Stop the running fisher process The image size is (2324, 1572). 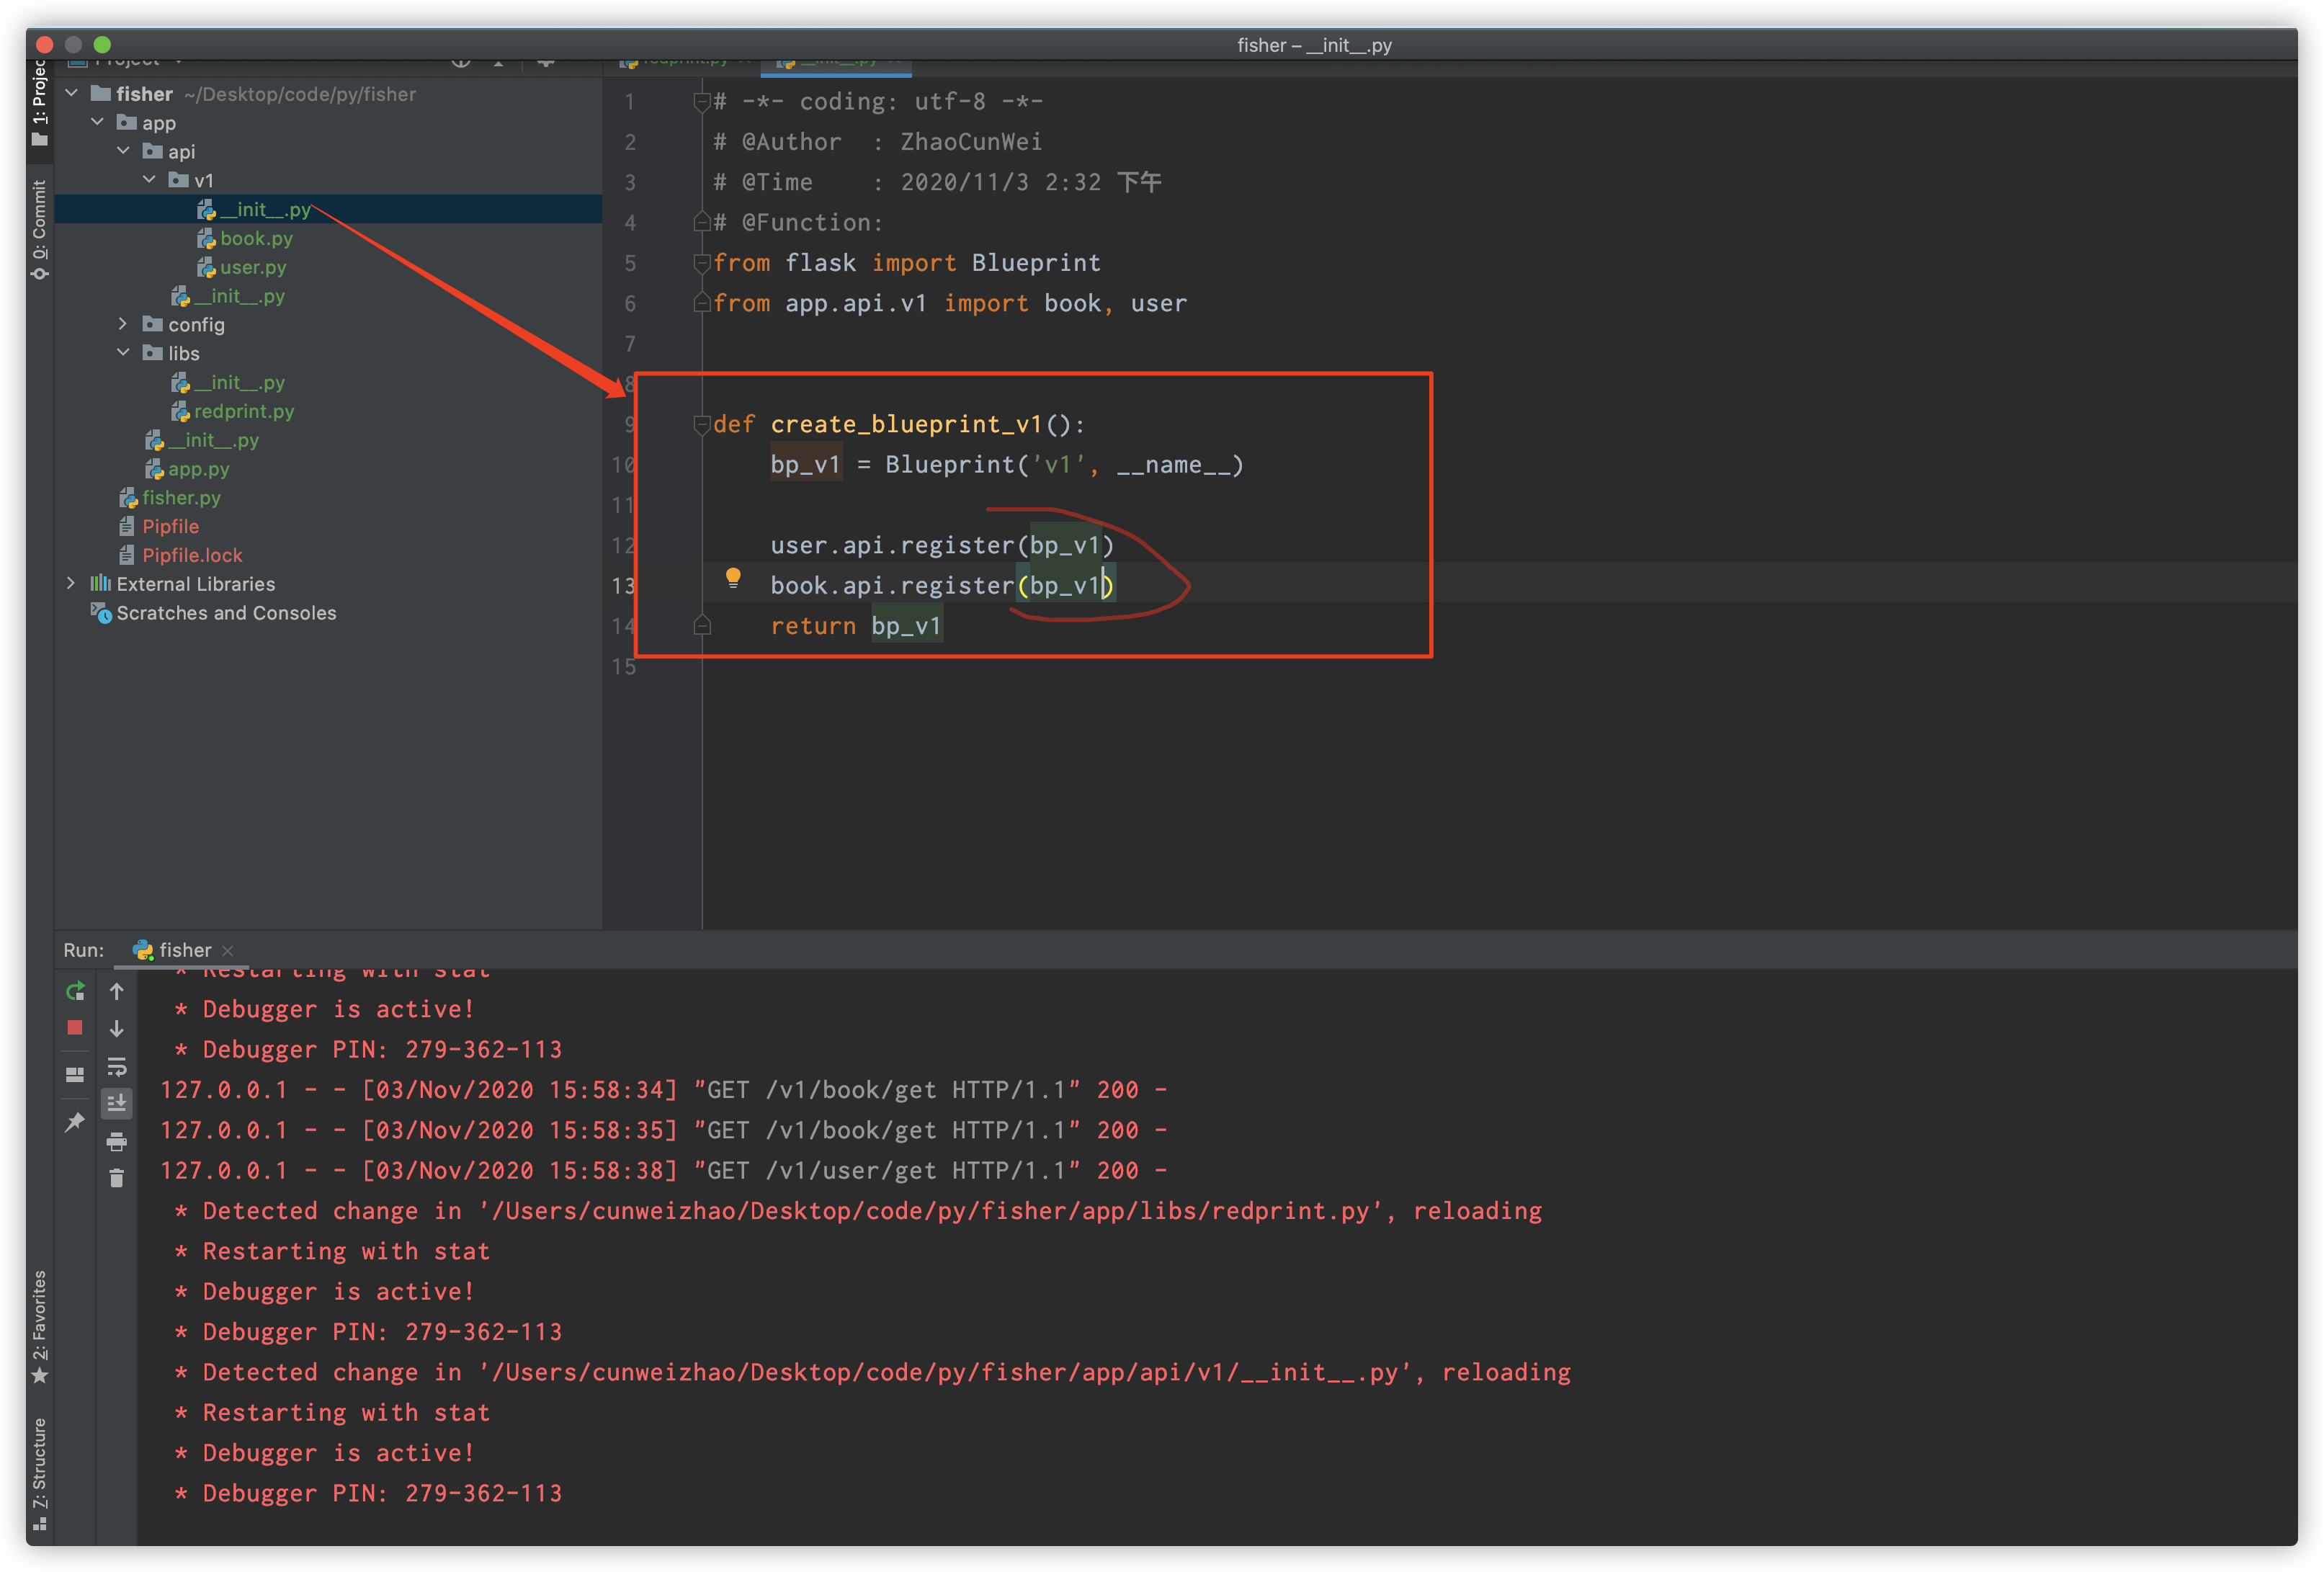tap(75, 1028)
